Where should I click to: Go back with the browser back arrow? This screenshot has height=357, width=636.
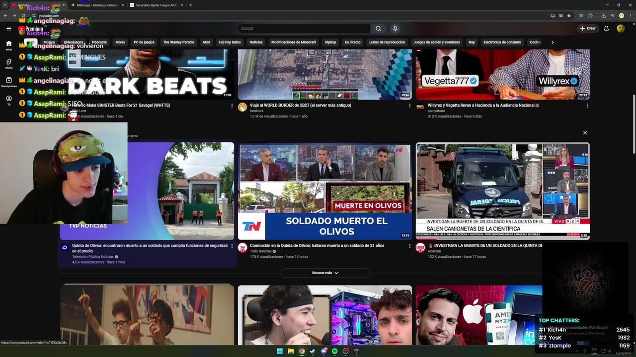(x=5, y=15)
